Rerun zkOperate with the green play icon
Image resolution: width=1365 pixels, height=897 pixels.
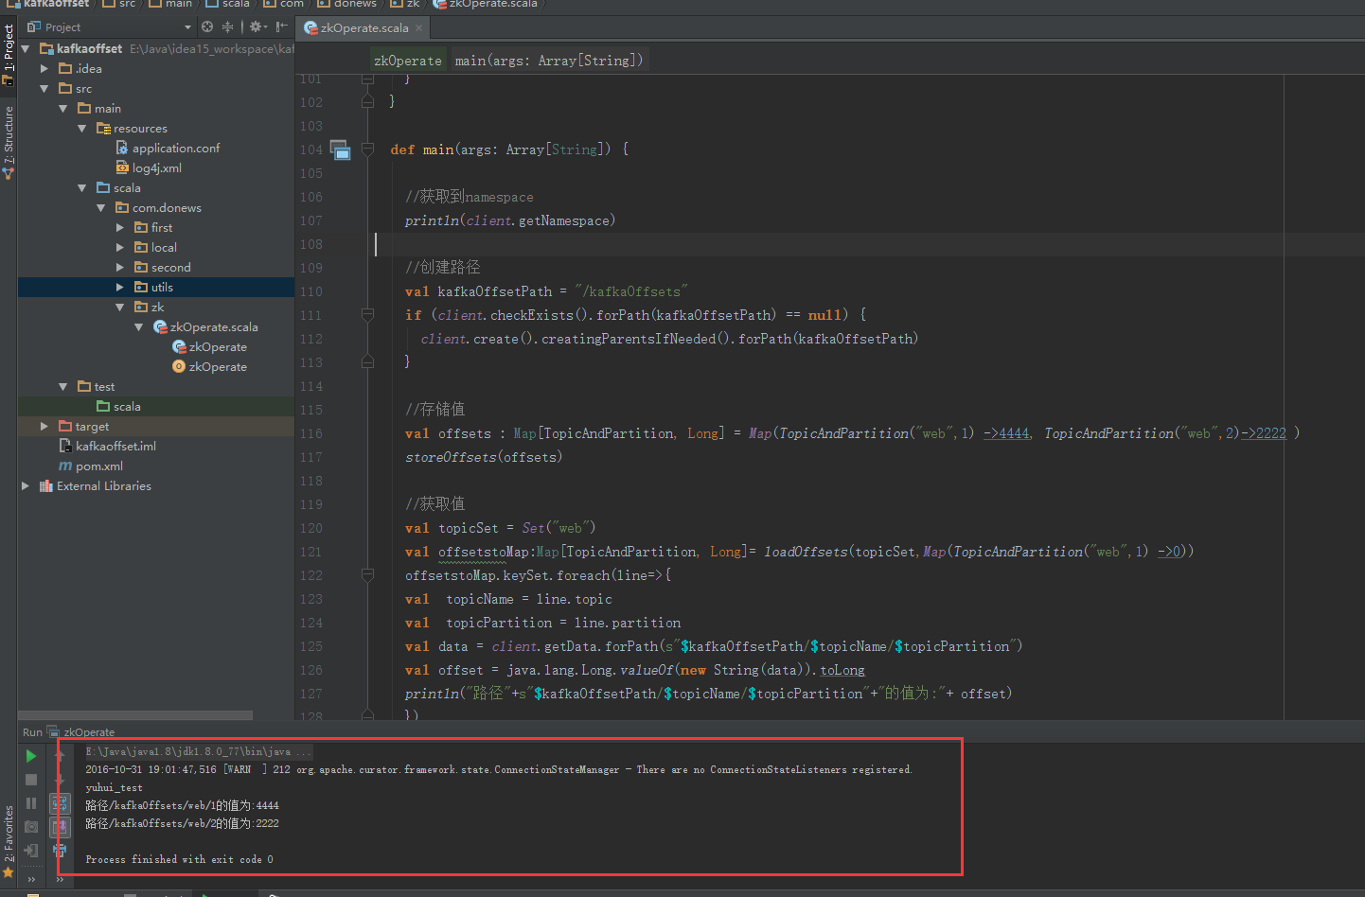(31, 756)
